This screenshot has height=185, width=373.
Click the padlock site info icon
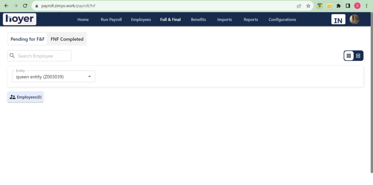pos(37,6)
